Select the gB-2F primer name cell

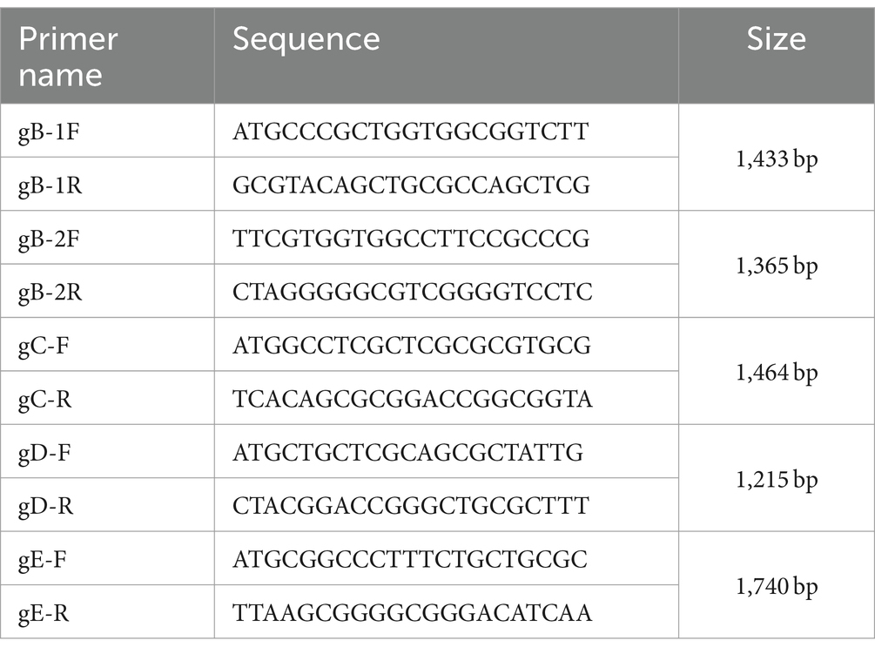click(x=107, y=238)
